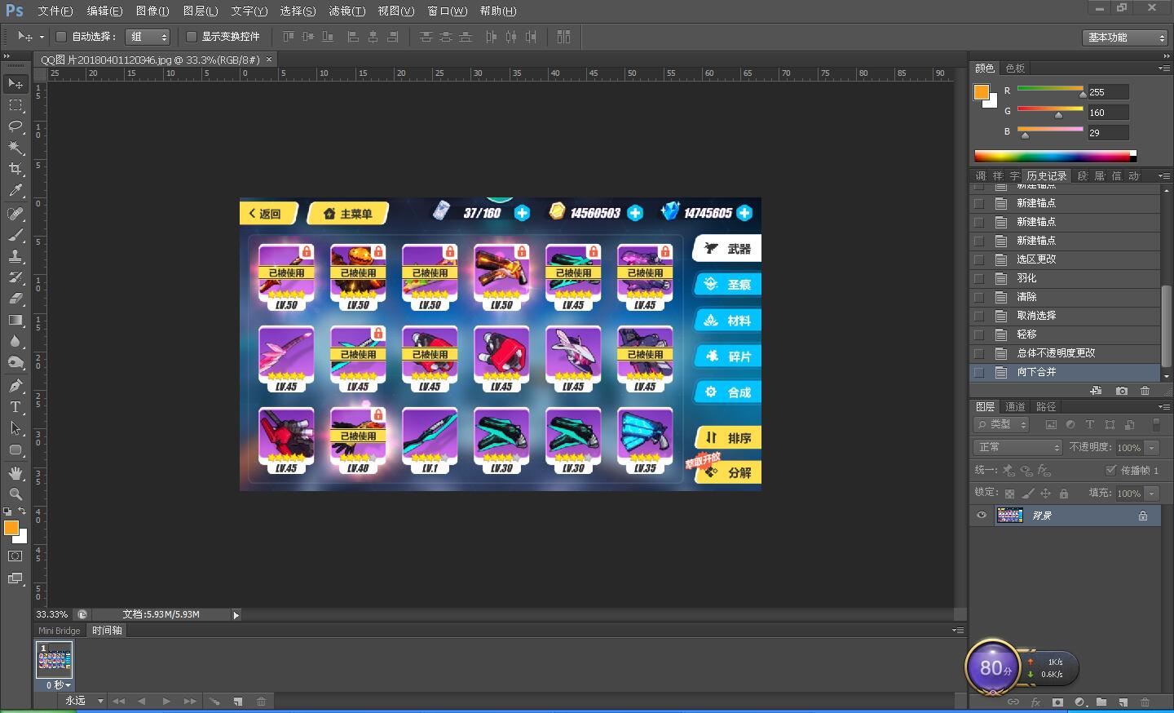Add a layer mask from Layers panel

(x=1057, y=702)
